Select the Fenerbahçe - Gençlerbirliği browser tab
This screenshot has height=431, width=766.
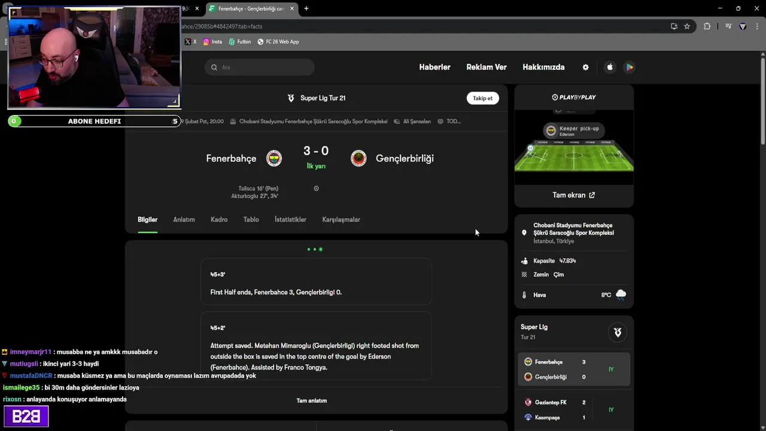pyautogui.click(x=251, y=8)
